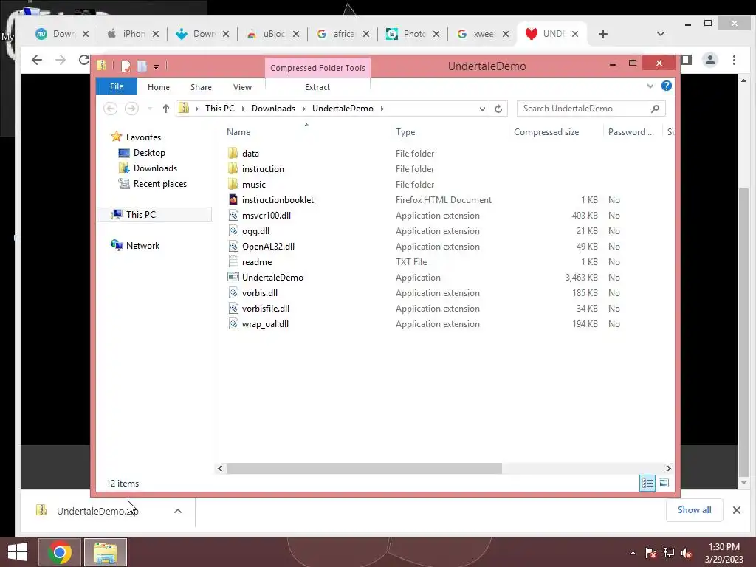
Task: Click the horizontal scrollbar right arrow
Action: (668, 468)
